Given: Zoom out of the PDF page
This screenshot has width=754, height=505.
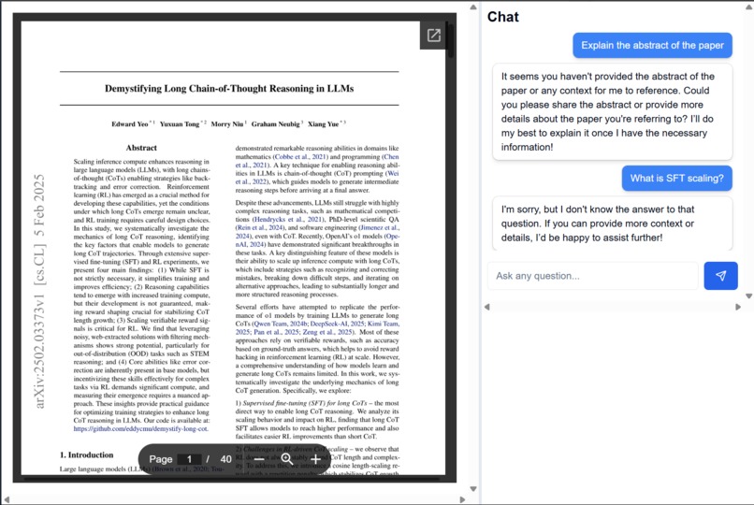Looking at the screenshot, I should 259,459.
